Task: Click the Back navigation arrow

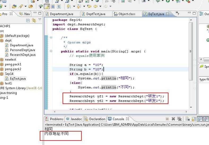Action: (x=95, y=6)
